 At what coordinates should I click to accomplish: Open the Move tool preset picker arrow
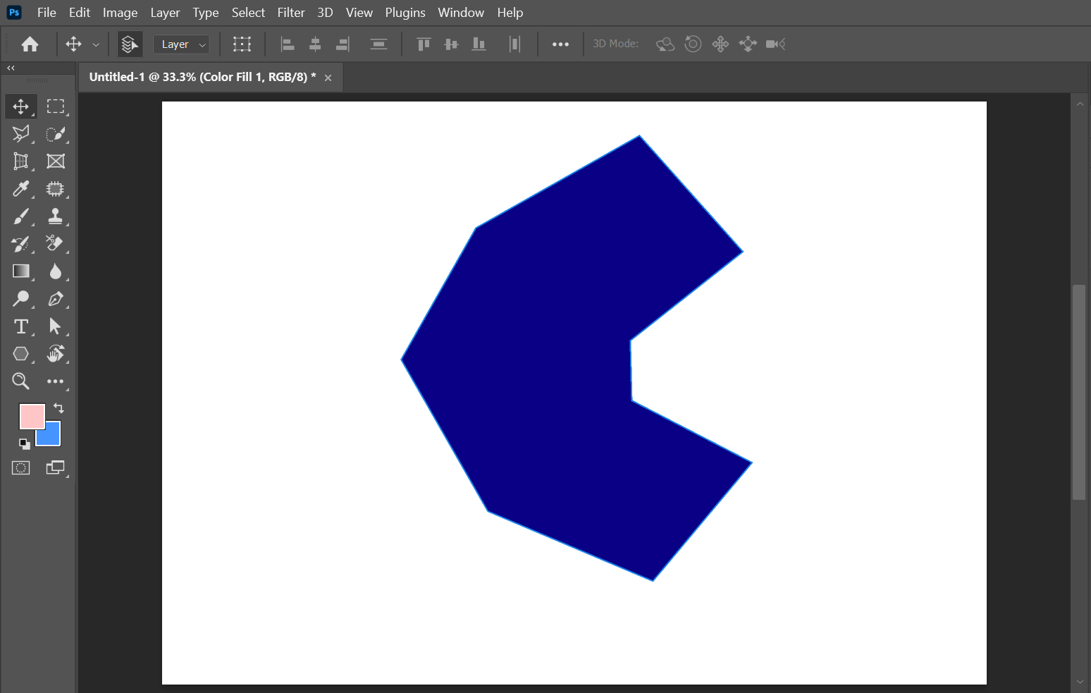click(x=96, y=44)
